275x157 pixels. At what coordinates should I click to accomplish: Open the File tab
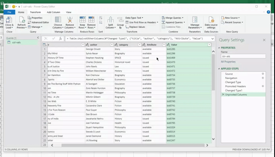tap(9, 12)
